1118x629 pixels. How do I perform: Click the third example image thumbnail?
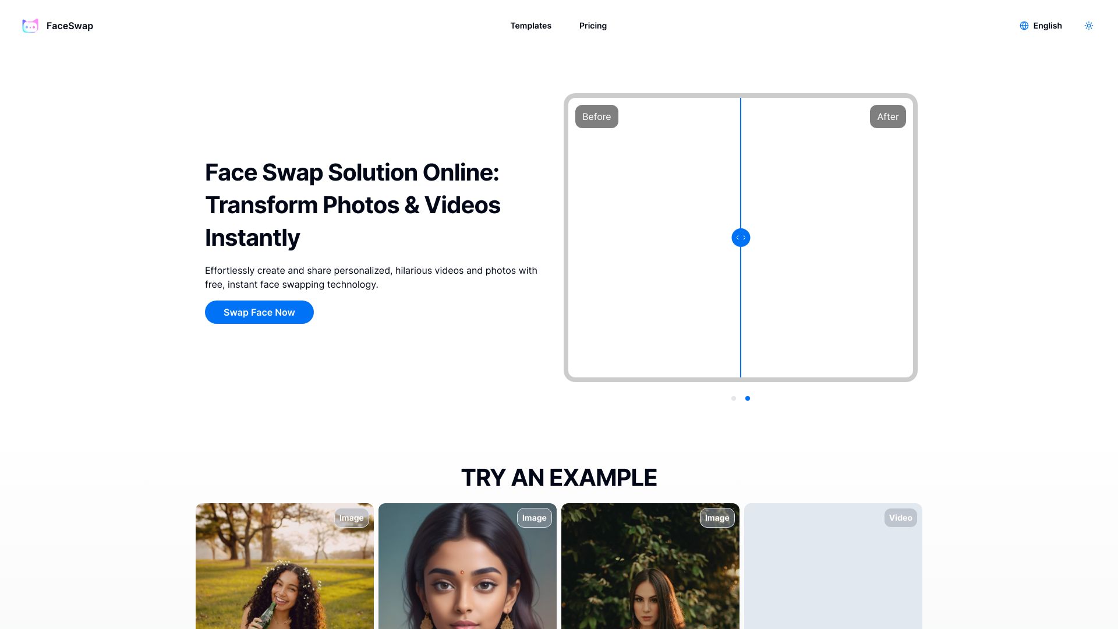[x=650, y=566]
